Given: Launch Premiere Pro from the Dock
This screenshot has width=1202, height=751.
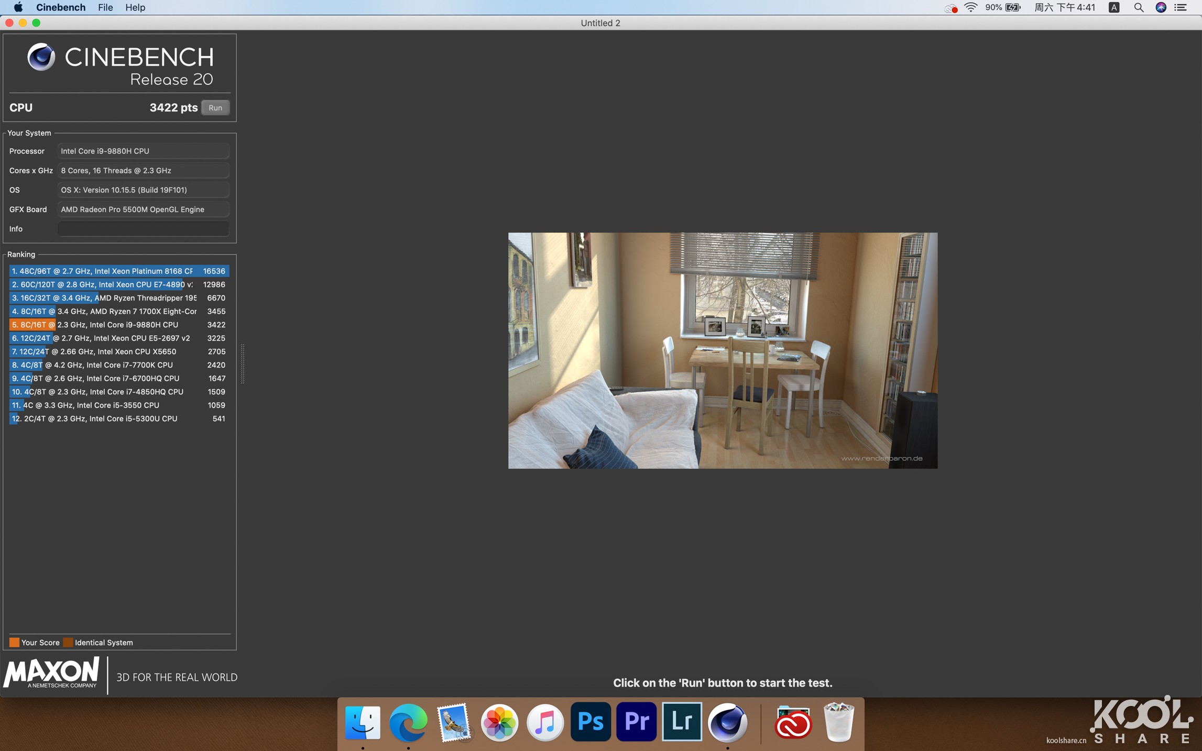Looking at the screenshot, I should [x=636, y=721].
